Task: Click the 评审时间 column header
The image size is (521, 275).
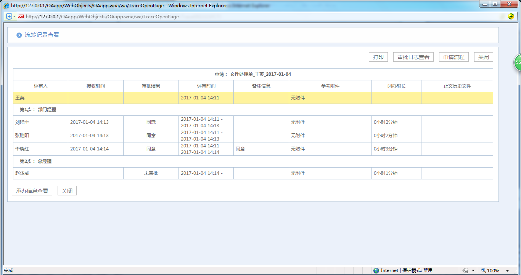Action: pos(206,86)
